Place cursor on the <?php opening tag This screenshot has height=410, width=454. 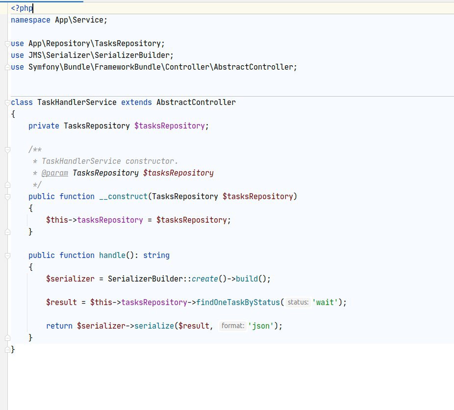pyautogui.click(x=22, y=8)
